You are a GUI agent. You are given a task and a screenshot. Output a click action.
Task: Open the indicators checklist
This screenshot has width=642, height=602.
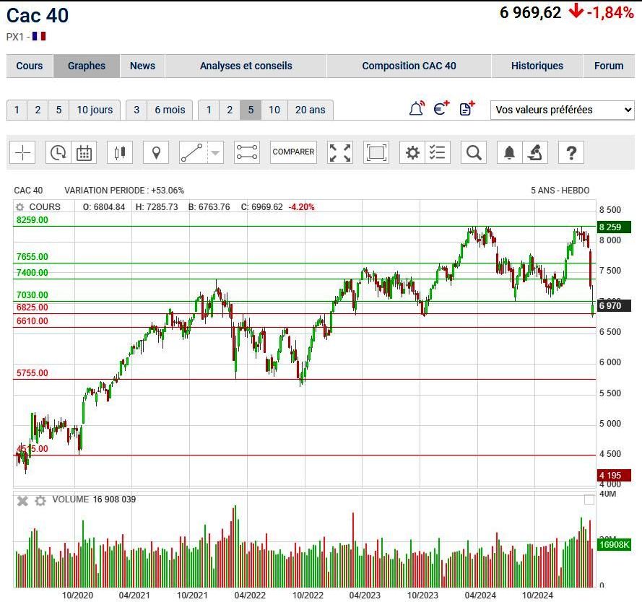tap(438, 152)
